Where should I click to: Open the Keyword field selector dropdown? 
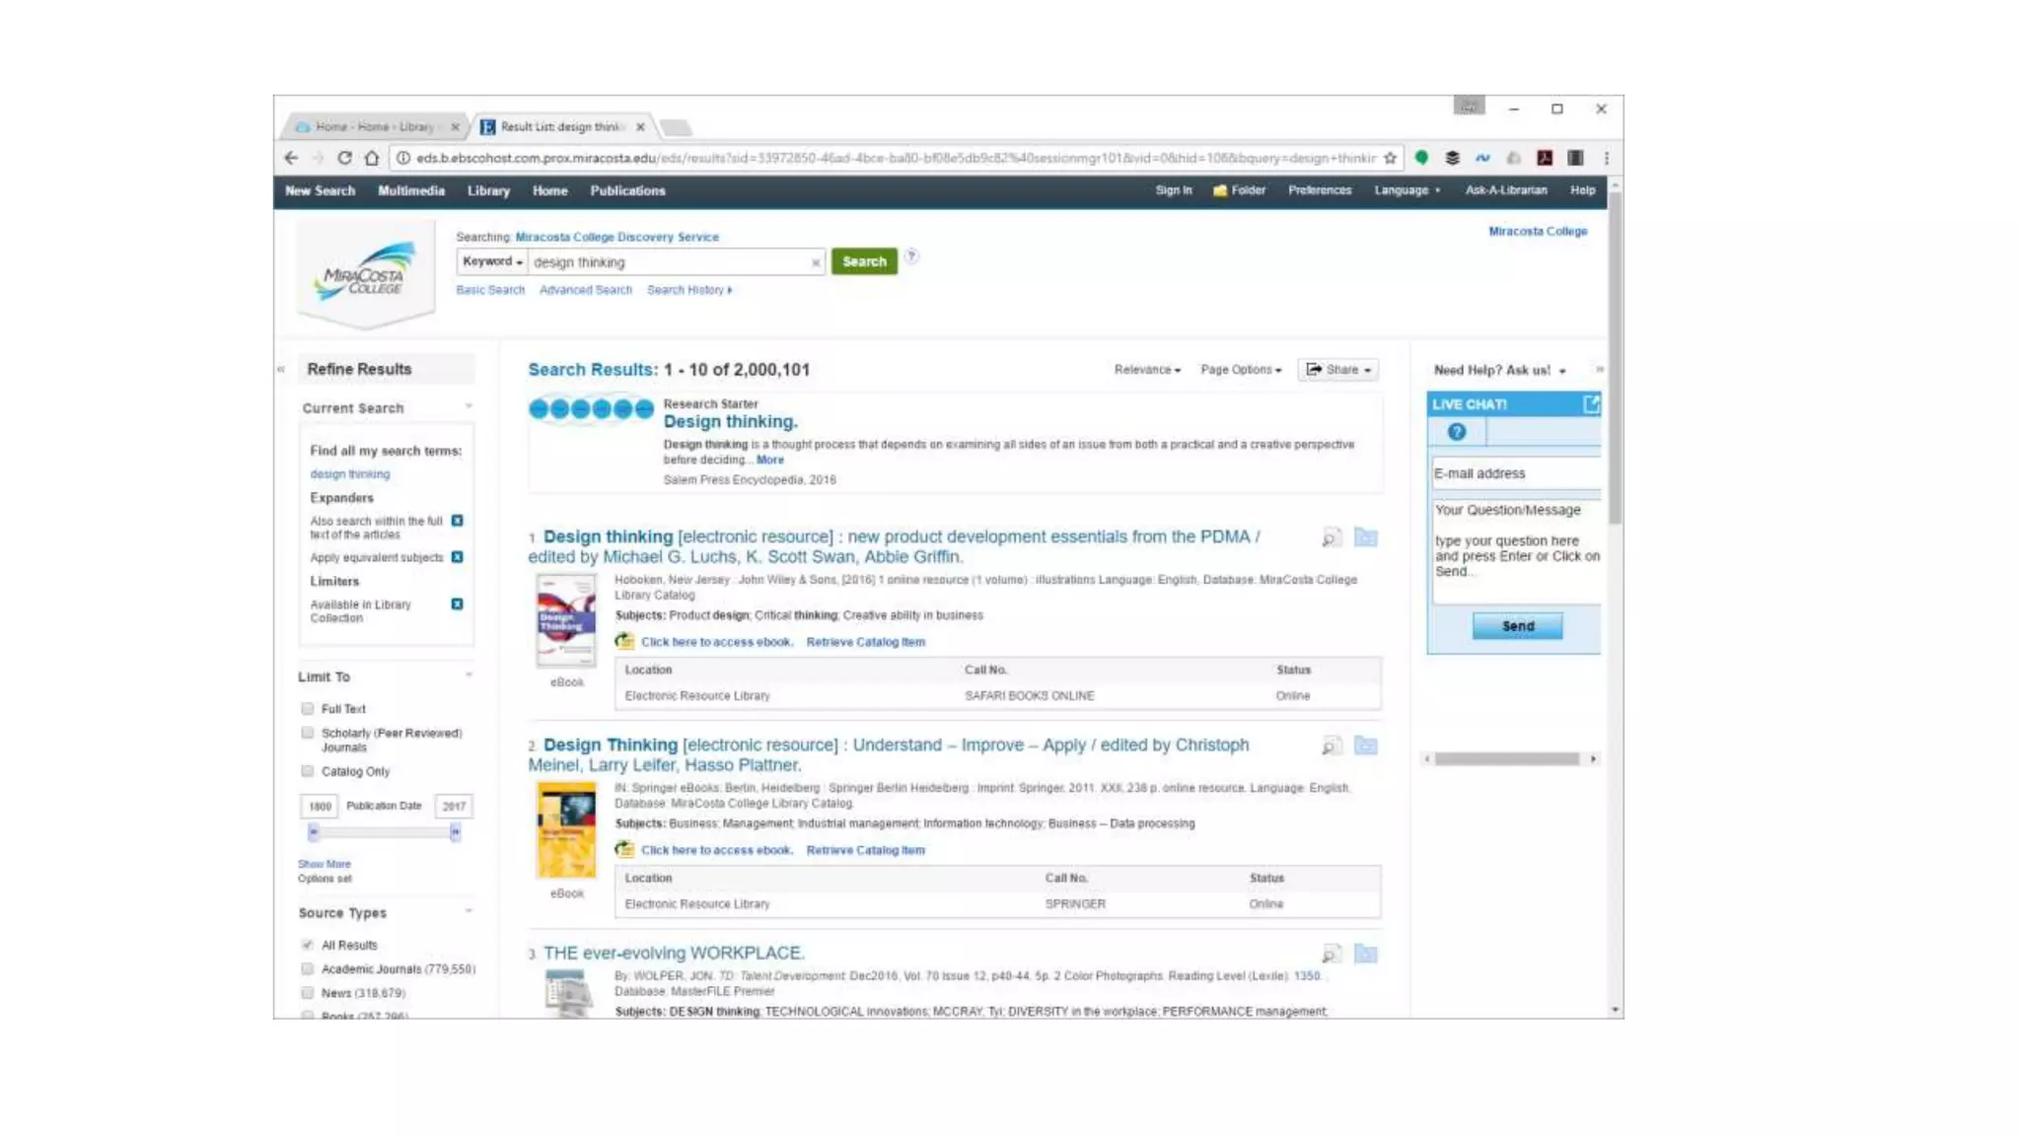coord(492,261)
